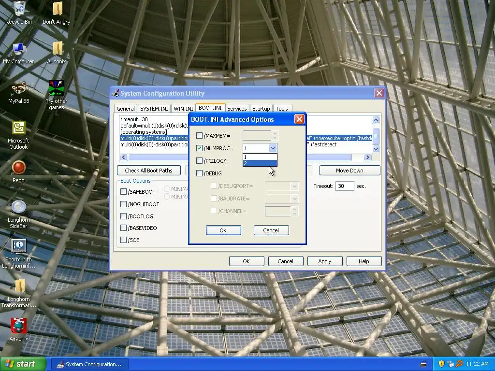
Task: Close the BOOT.INI Advanced Options dialog
Action: (x=299, y=119)
